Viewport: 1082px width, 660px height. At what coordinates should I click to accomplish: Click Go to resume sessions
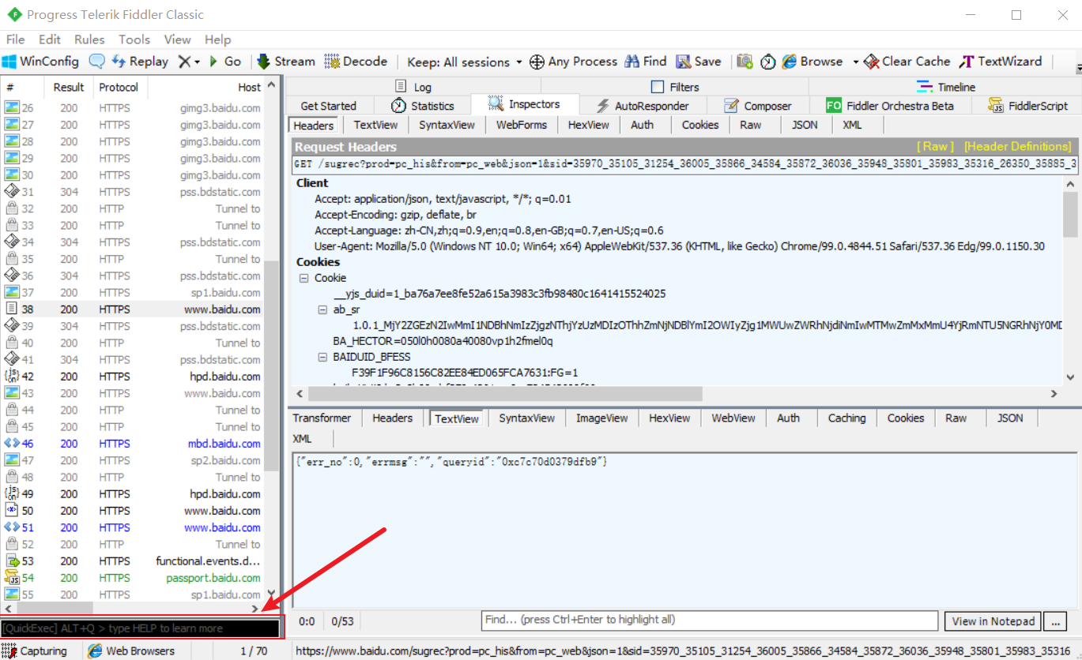[x=225, y=62]
